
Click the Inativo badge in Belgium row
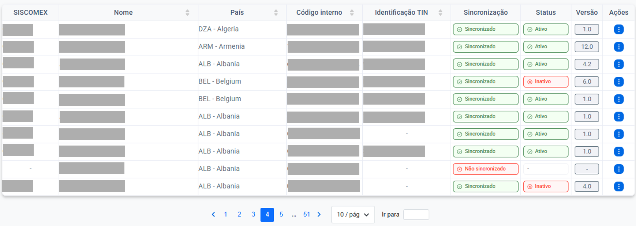[546, 82]
